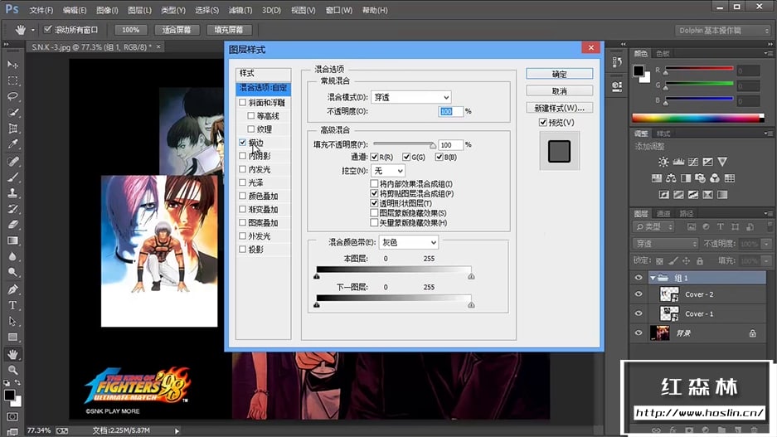Select the Rectangular Marquee tool
The width and height of the screenshot is (777, 437).
[13, 80]
